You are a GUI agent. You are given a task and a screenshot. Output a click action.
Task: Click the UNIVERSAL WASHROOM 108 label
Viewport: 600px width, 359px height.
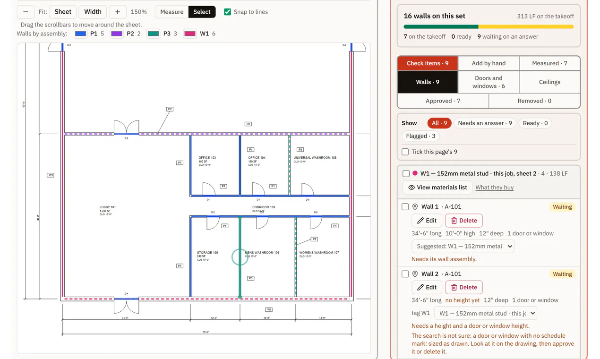[x=315, y=158]
